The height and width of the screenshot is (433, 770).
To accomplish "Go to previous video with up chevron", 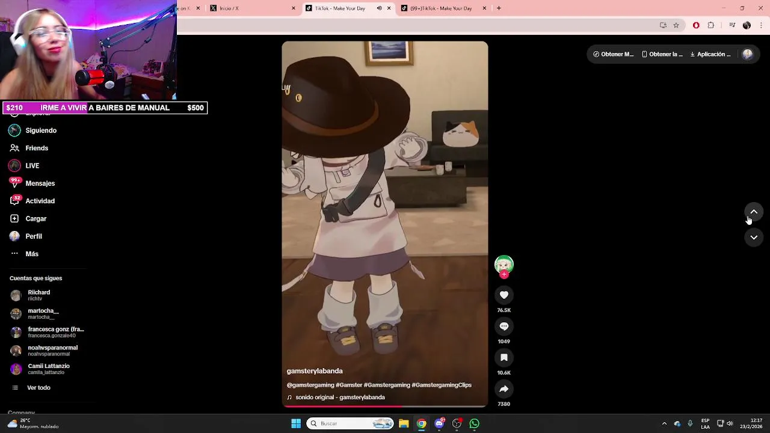I will (754, 212).
